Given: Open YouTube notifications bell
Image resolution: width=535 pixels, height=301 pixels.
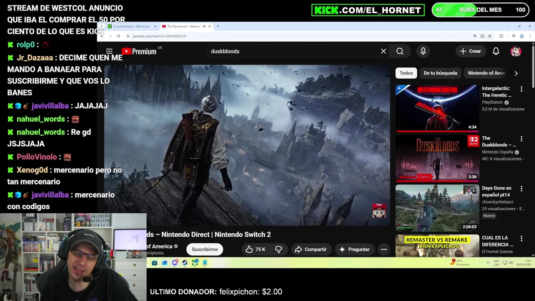Looking at the screenshot, I should [x=496, y=51].
